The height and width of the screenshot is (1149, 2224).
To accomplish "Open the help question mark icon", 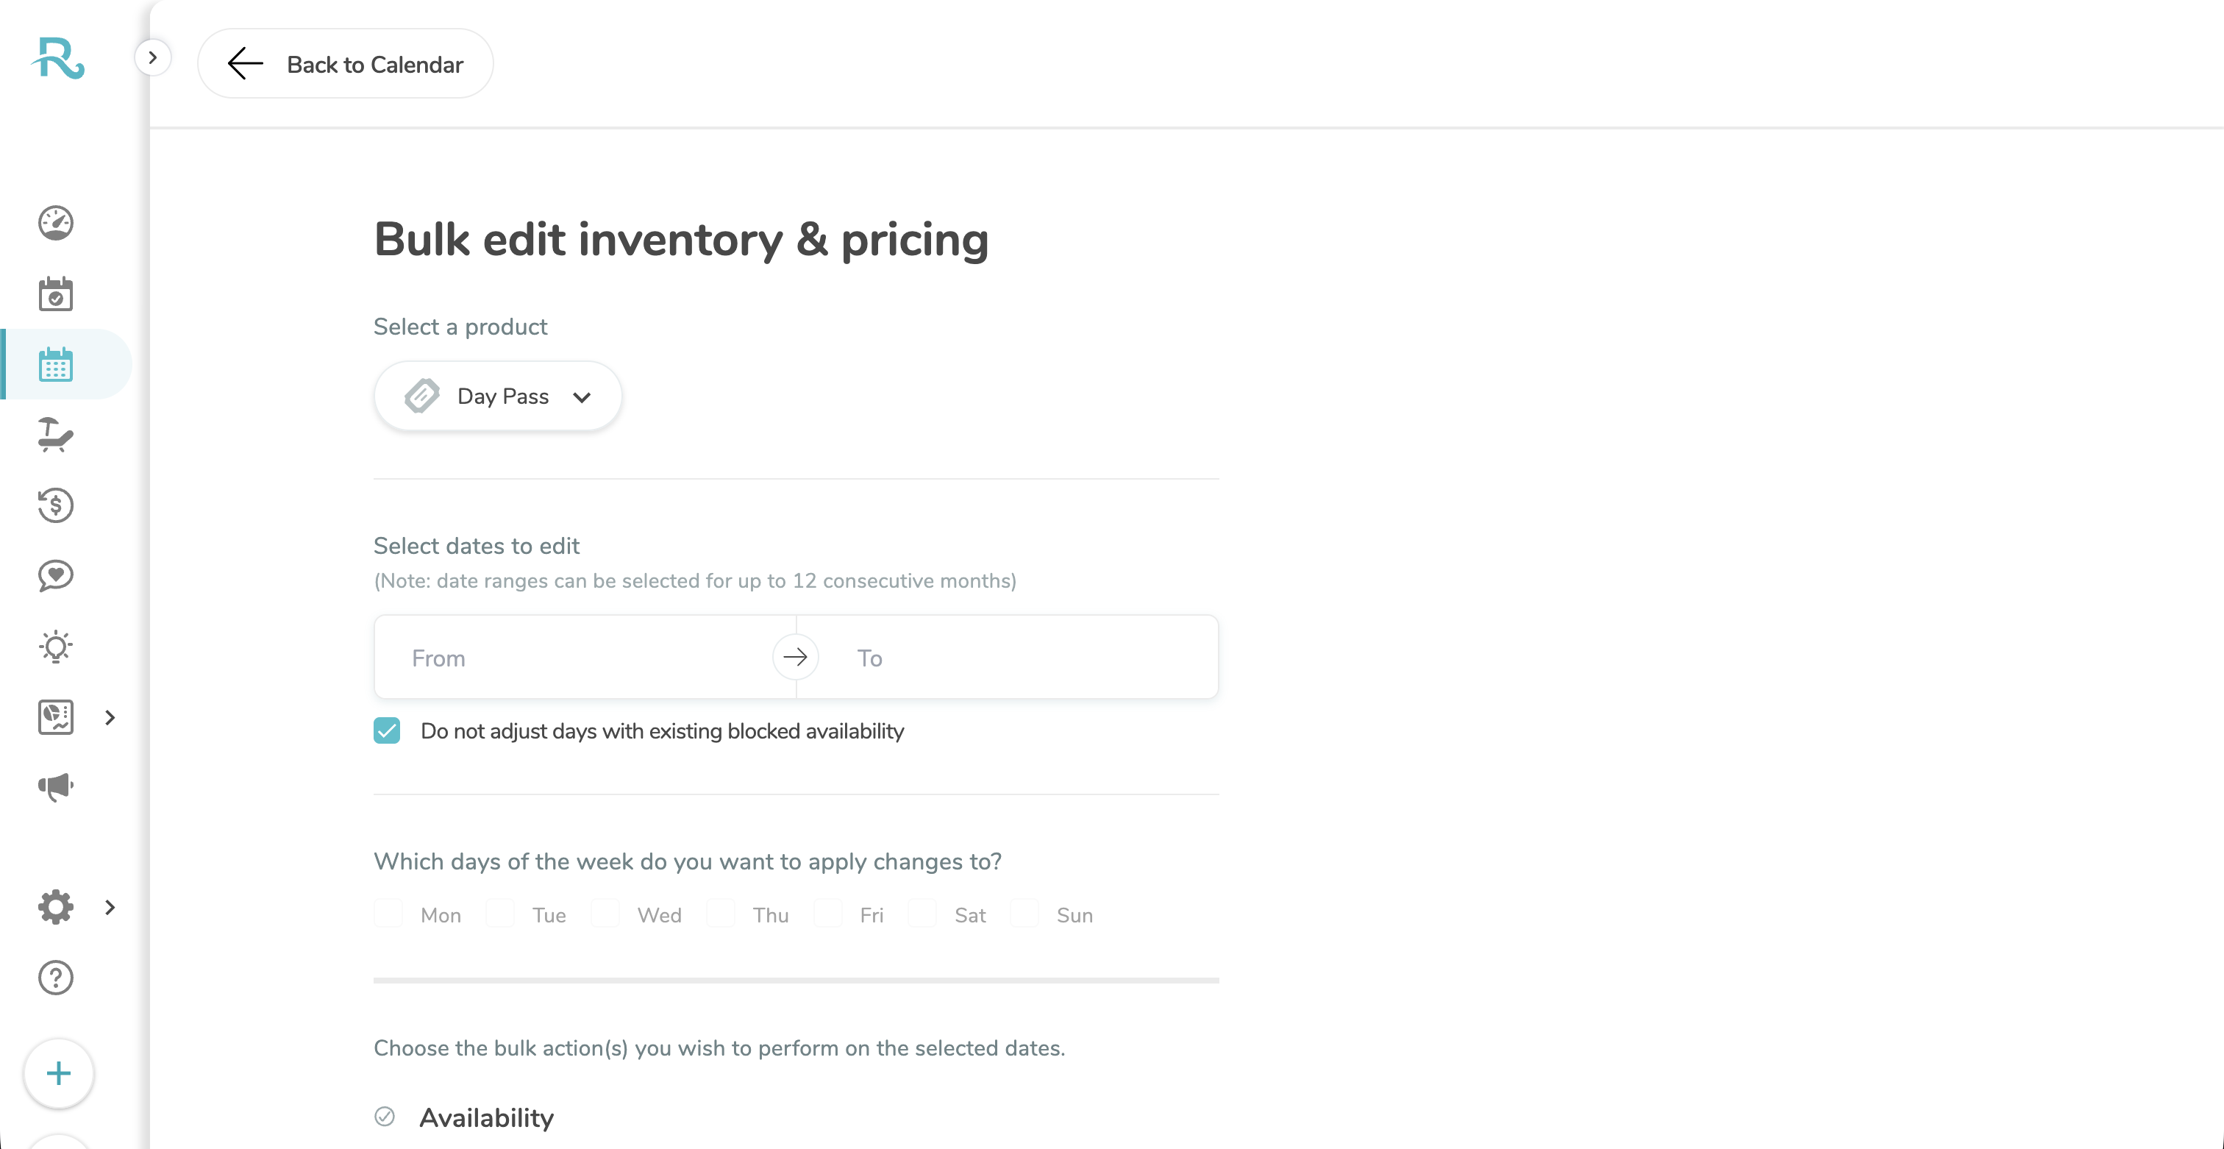I will coord(55,978).
